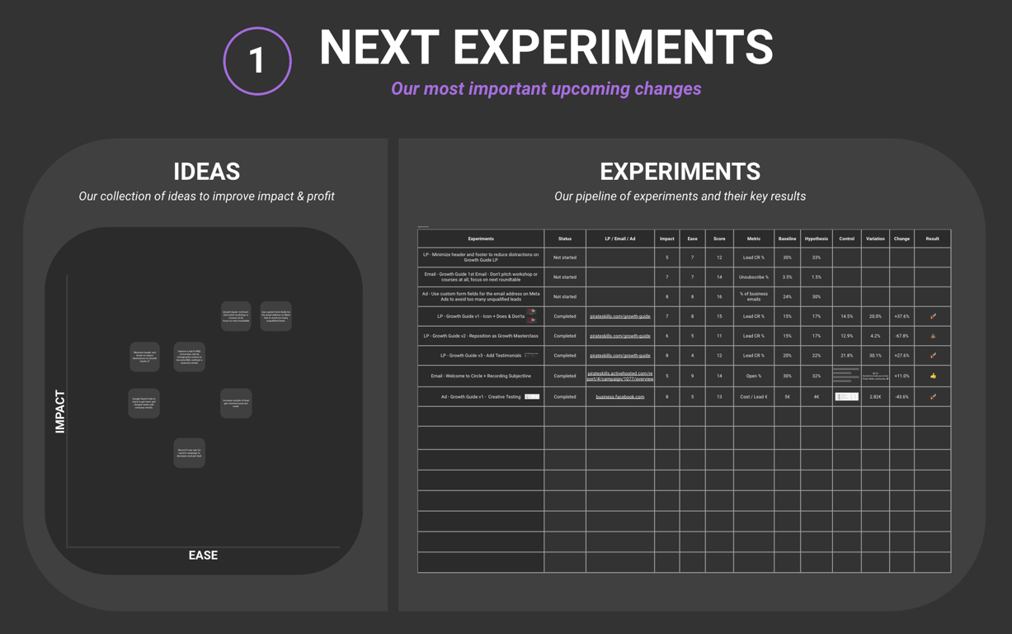Image resolution: width=1012 pixels, height=634 pixels.
Task: Click the 'Score' column header
Action: [x=719, y=239]
